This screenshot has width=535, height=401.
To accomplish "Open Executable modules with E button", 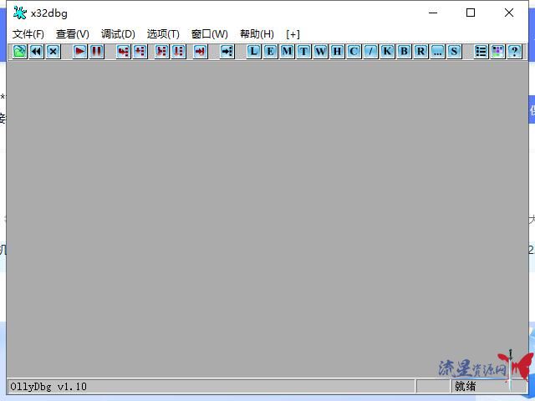I will point(270,52).
